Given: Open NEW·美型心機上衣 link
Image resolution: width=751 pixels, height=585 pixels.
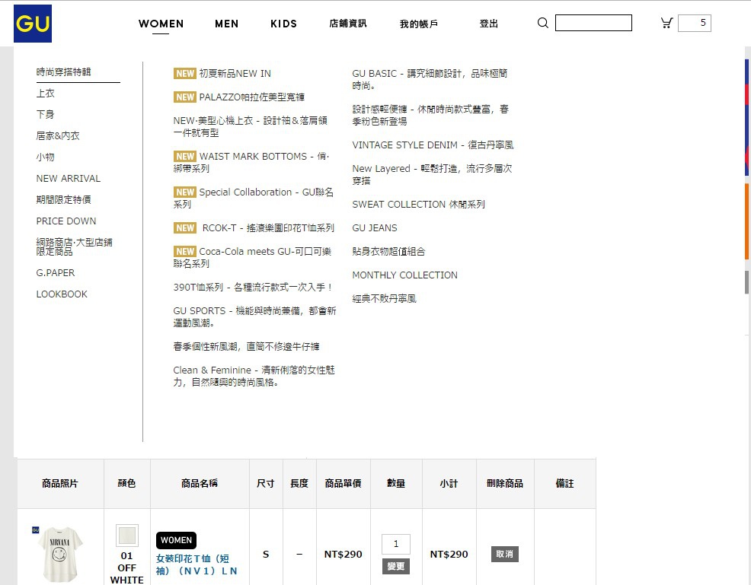Looking at the screenshot, I should 251,127.
